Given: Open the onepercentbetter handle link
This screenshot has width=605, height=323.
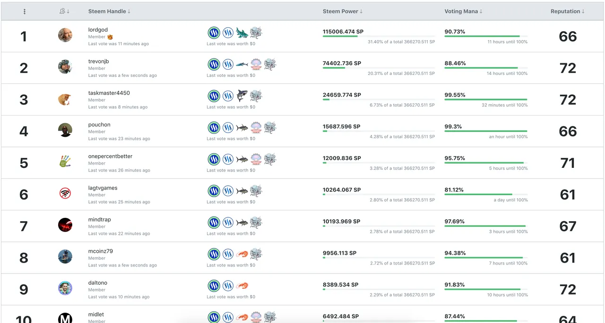Looking at the screenshot, I should point(110,156).
